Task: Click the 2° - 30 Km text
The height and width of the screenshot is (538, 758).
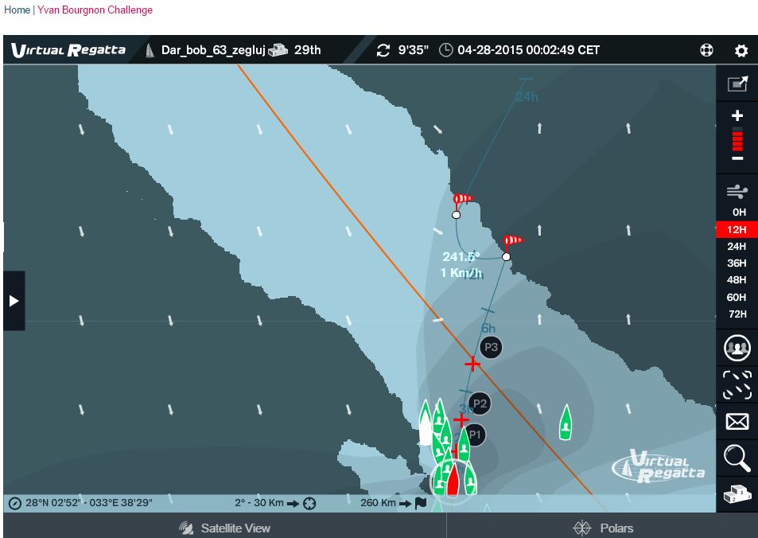Action: 259,503
